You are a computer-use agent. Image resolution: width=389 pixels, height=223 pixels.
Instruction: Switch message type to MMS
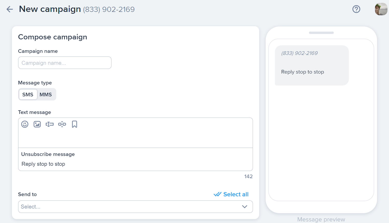pos(46,94)
